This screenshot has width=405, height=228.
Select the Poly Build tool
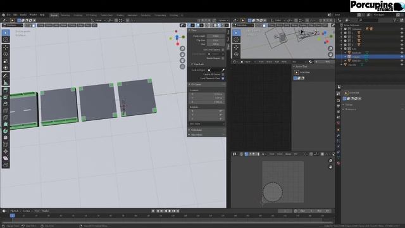[6, 124]
